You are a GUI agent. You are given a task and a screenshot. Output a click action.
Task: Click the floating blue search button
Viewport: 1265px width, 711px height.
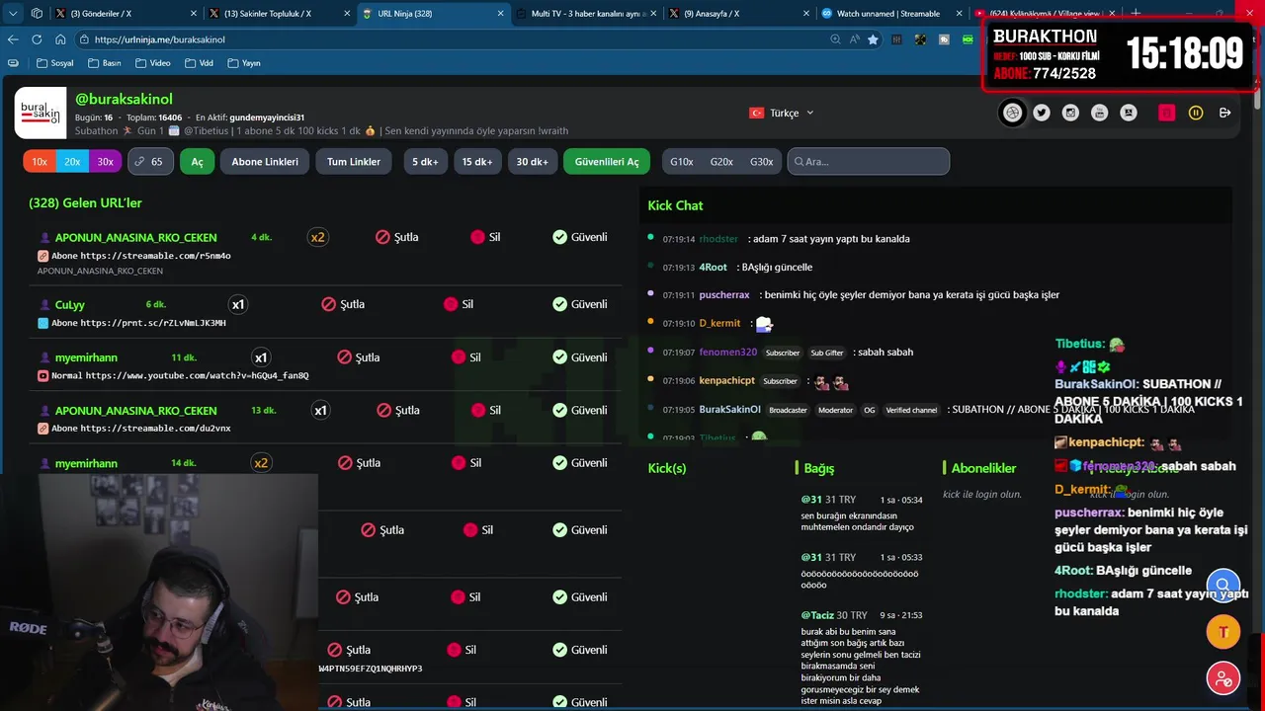coord(1223,585)
